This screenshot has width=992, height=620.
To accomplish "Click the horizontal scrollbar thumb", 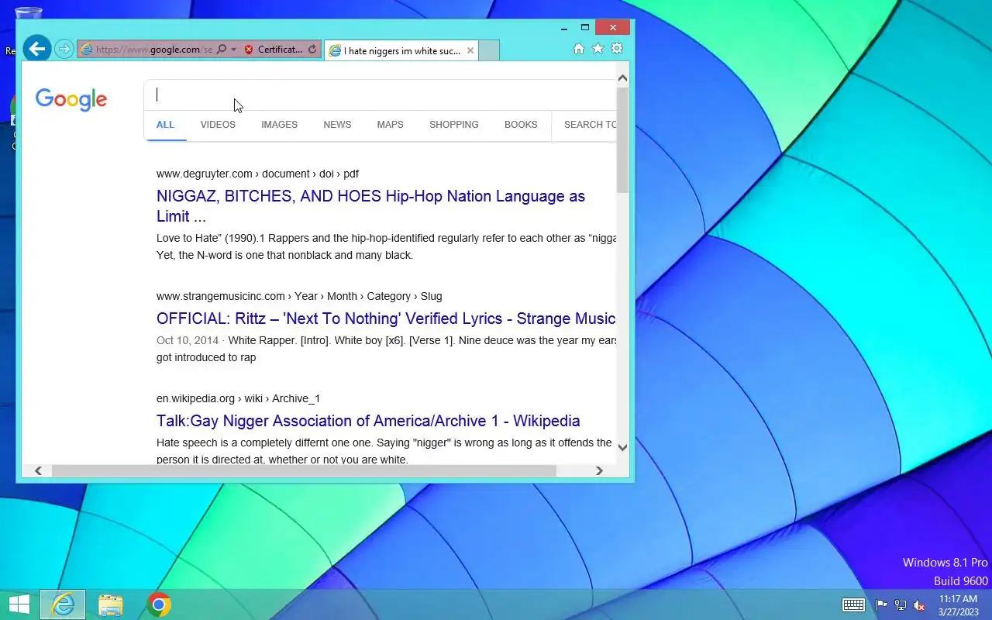I will coord(304,470).
